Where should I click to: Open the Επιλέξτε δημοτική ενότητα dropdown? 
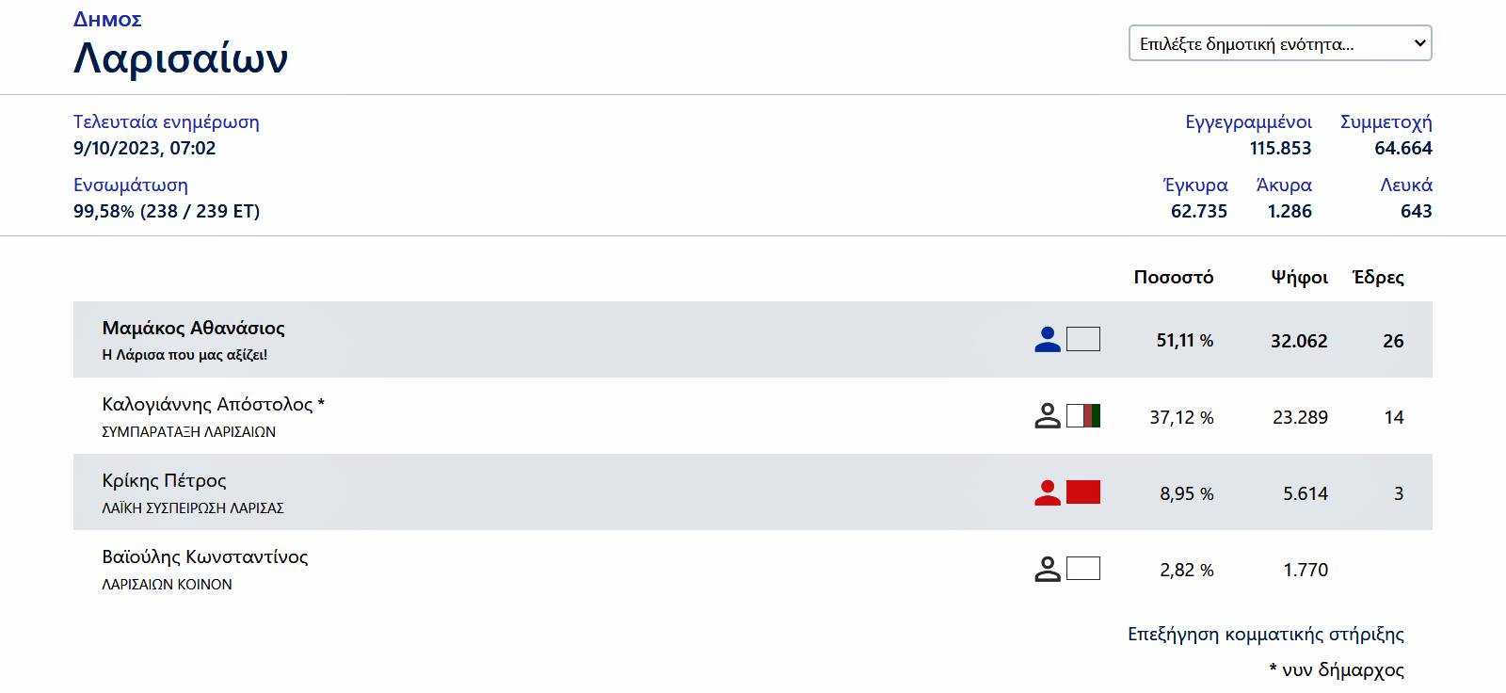tap(1279, 43)
